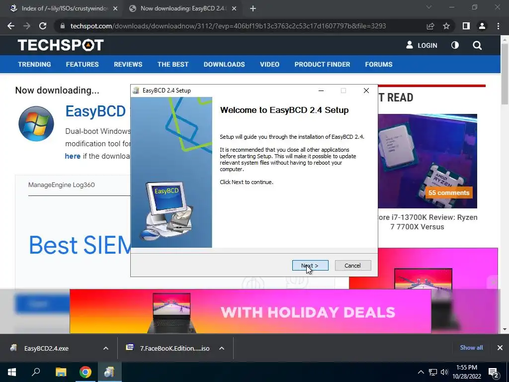Expand options for 7.FaceBooK.Edition iso download
The height and width of the screenshot is (382, 509).
tap(222, 348)
